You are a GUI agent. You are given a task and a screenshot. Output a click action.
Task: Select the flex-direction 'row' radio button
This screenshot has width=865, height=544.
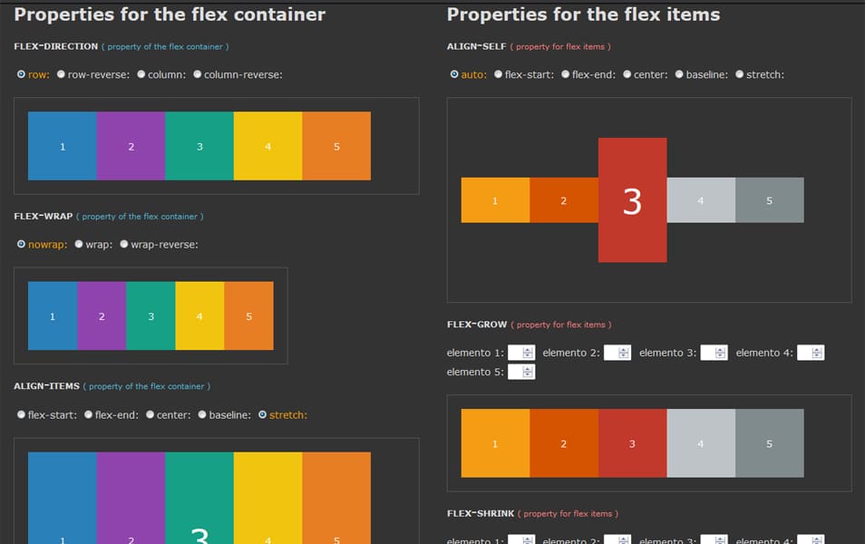point(21,74)
